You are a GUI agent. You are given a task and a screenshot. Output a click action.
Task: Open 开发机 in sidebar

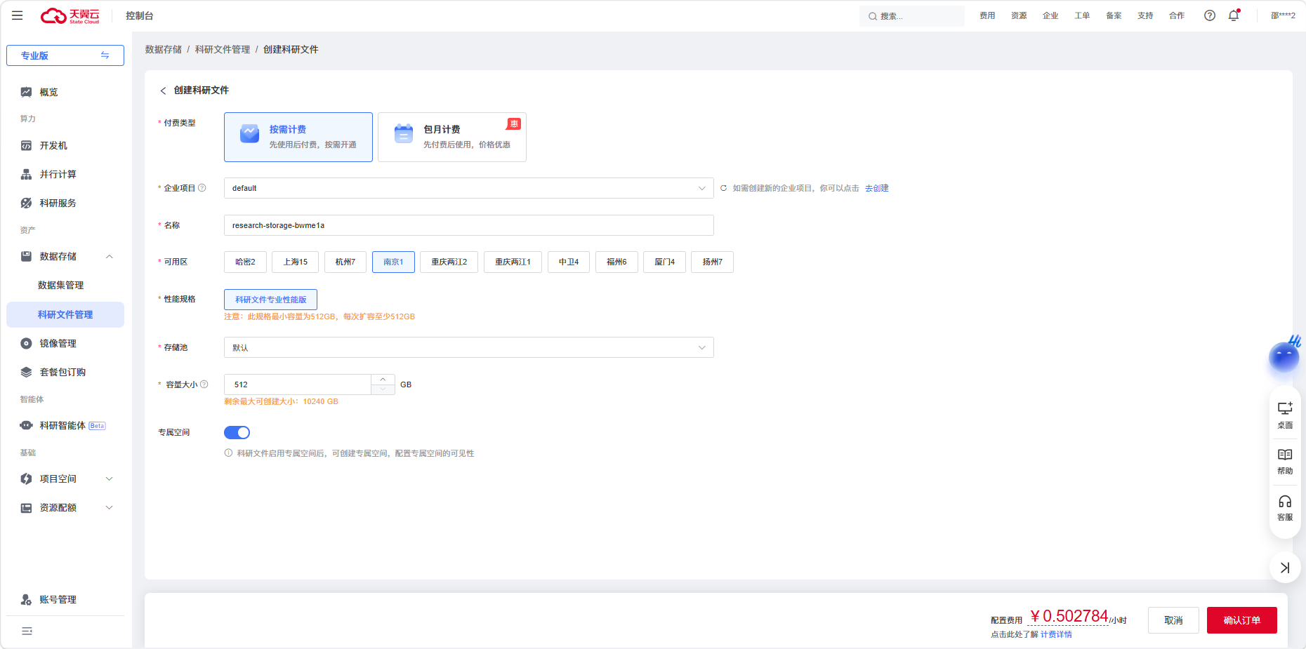click(65, 145)
